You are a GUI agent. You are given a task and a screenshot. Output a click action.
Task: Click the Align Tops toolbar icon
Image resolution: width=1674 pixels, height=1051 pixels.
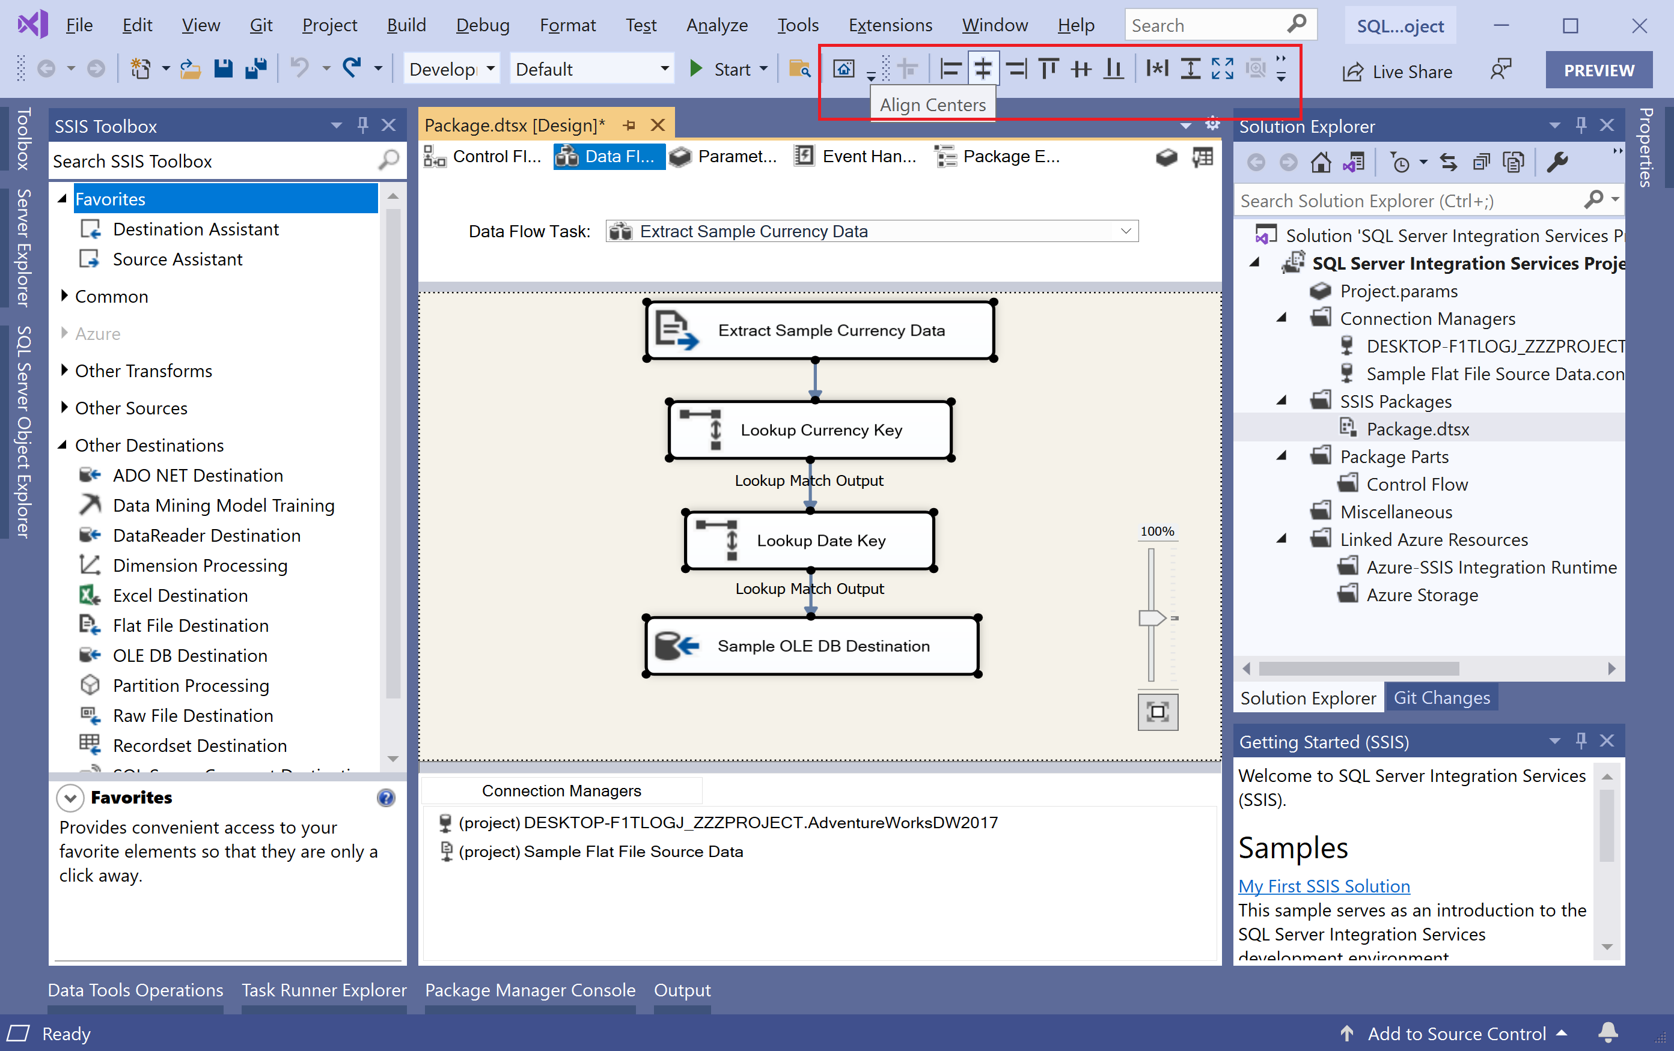[x=1048, y=69]
